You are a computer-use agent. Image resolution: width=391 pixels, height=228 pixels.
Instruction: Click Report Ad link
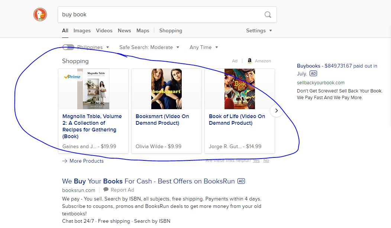[x=122, y=190]
